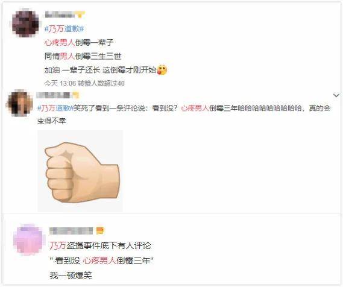The image size is (343, 287).
Task: Click the first post's pixelated avatar
Action: click(x=25, y=23)
